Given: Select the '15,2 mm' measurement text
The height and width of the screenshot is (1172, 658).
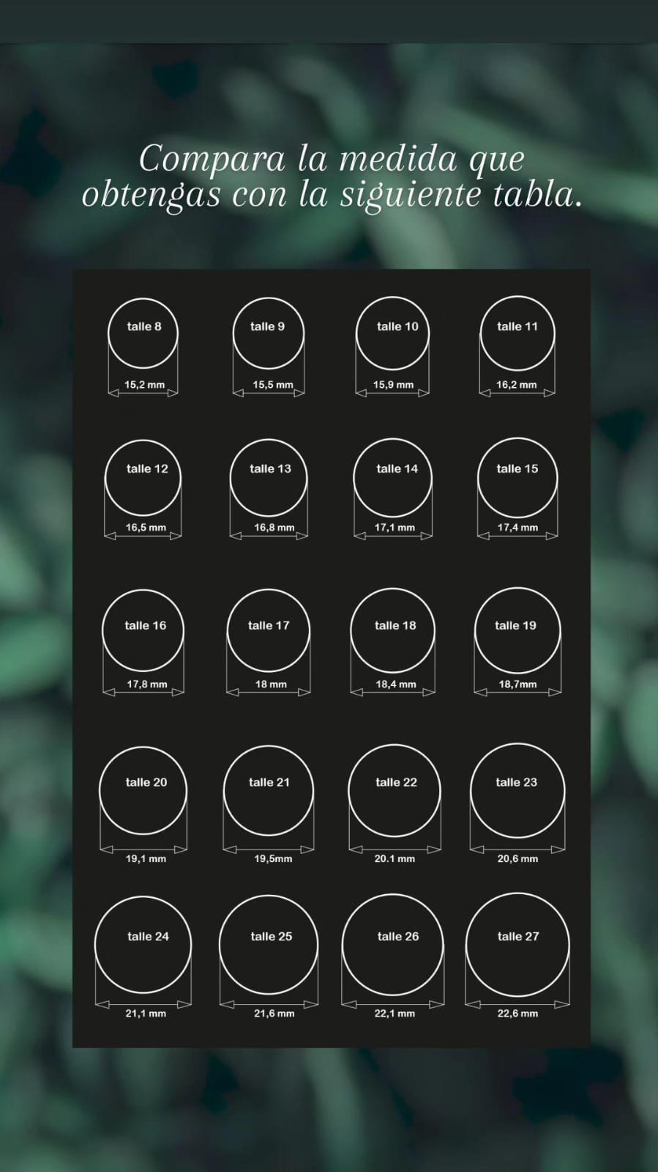Looking at the screenshot, I should coord(144,384).
